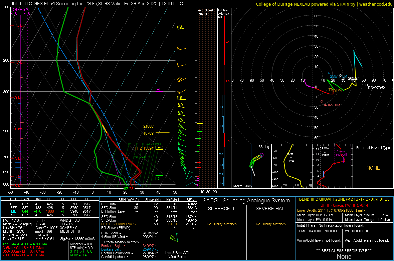Click the Inf. Temp. Adv. panel header
The width and height of the screenshot is (394, 261).
(224, 14)
